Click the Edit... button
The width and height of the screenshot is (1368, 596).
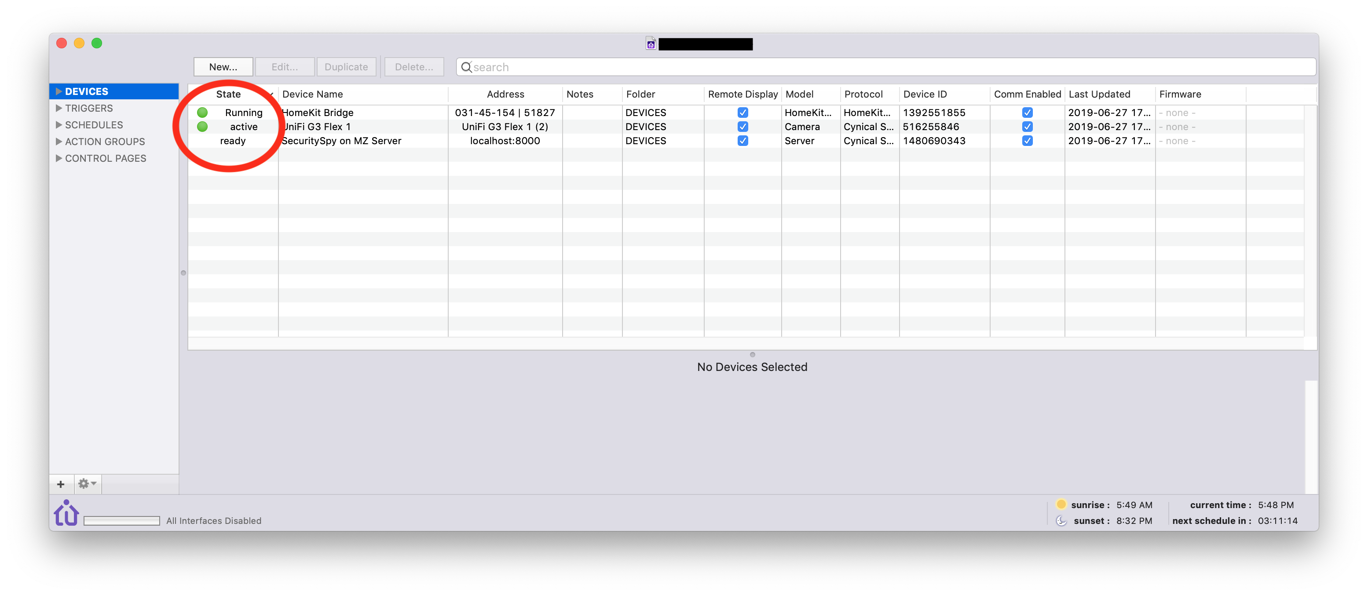[x=285, y=67]
